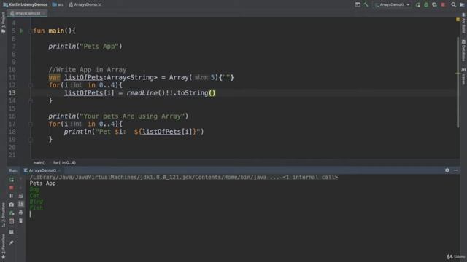Click the layout window icon left of hammer
The image size is (467, 262).
[x=358, y=4]
